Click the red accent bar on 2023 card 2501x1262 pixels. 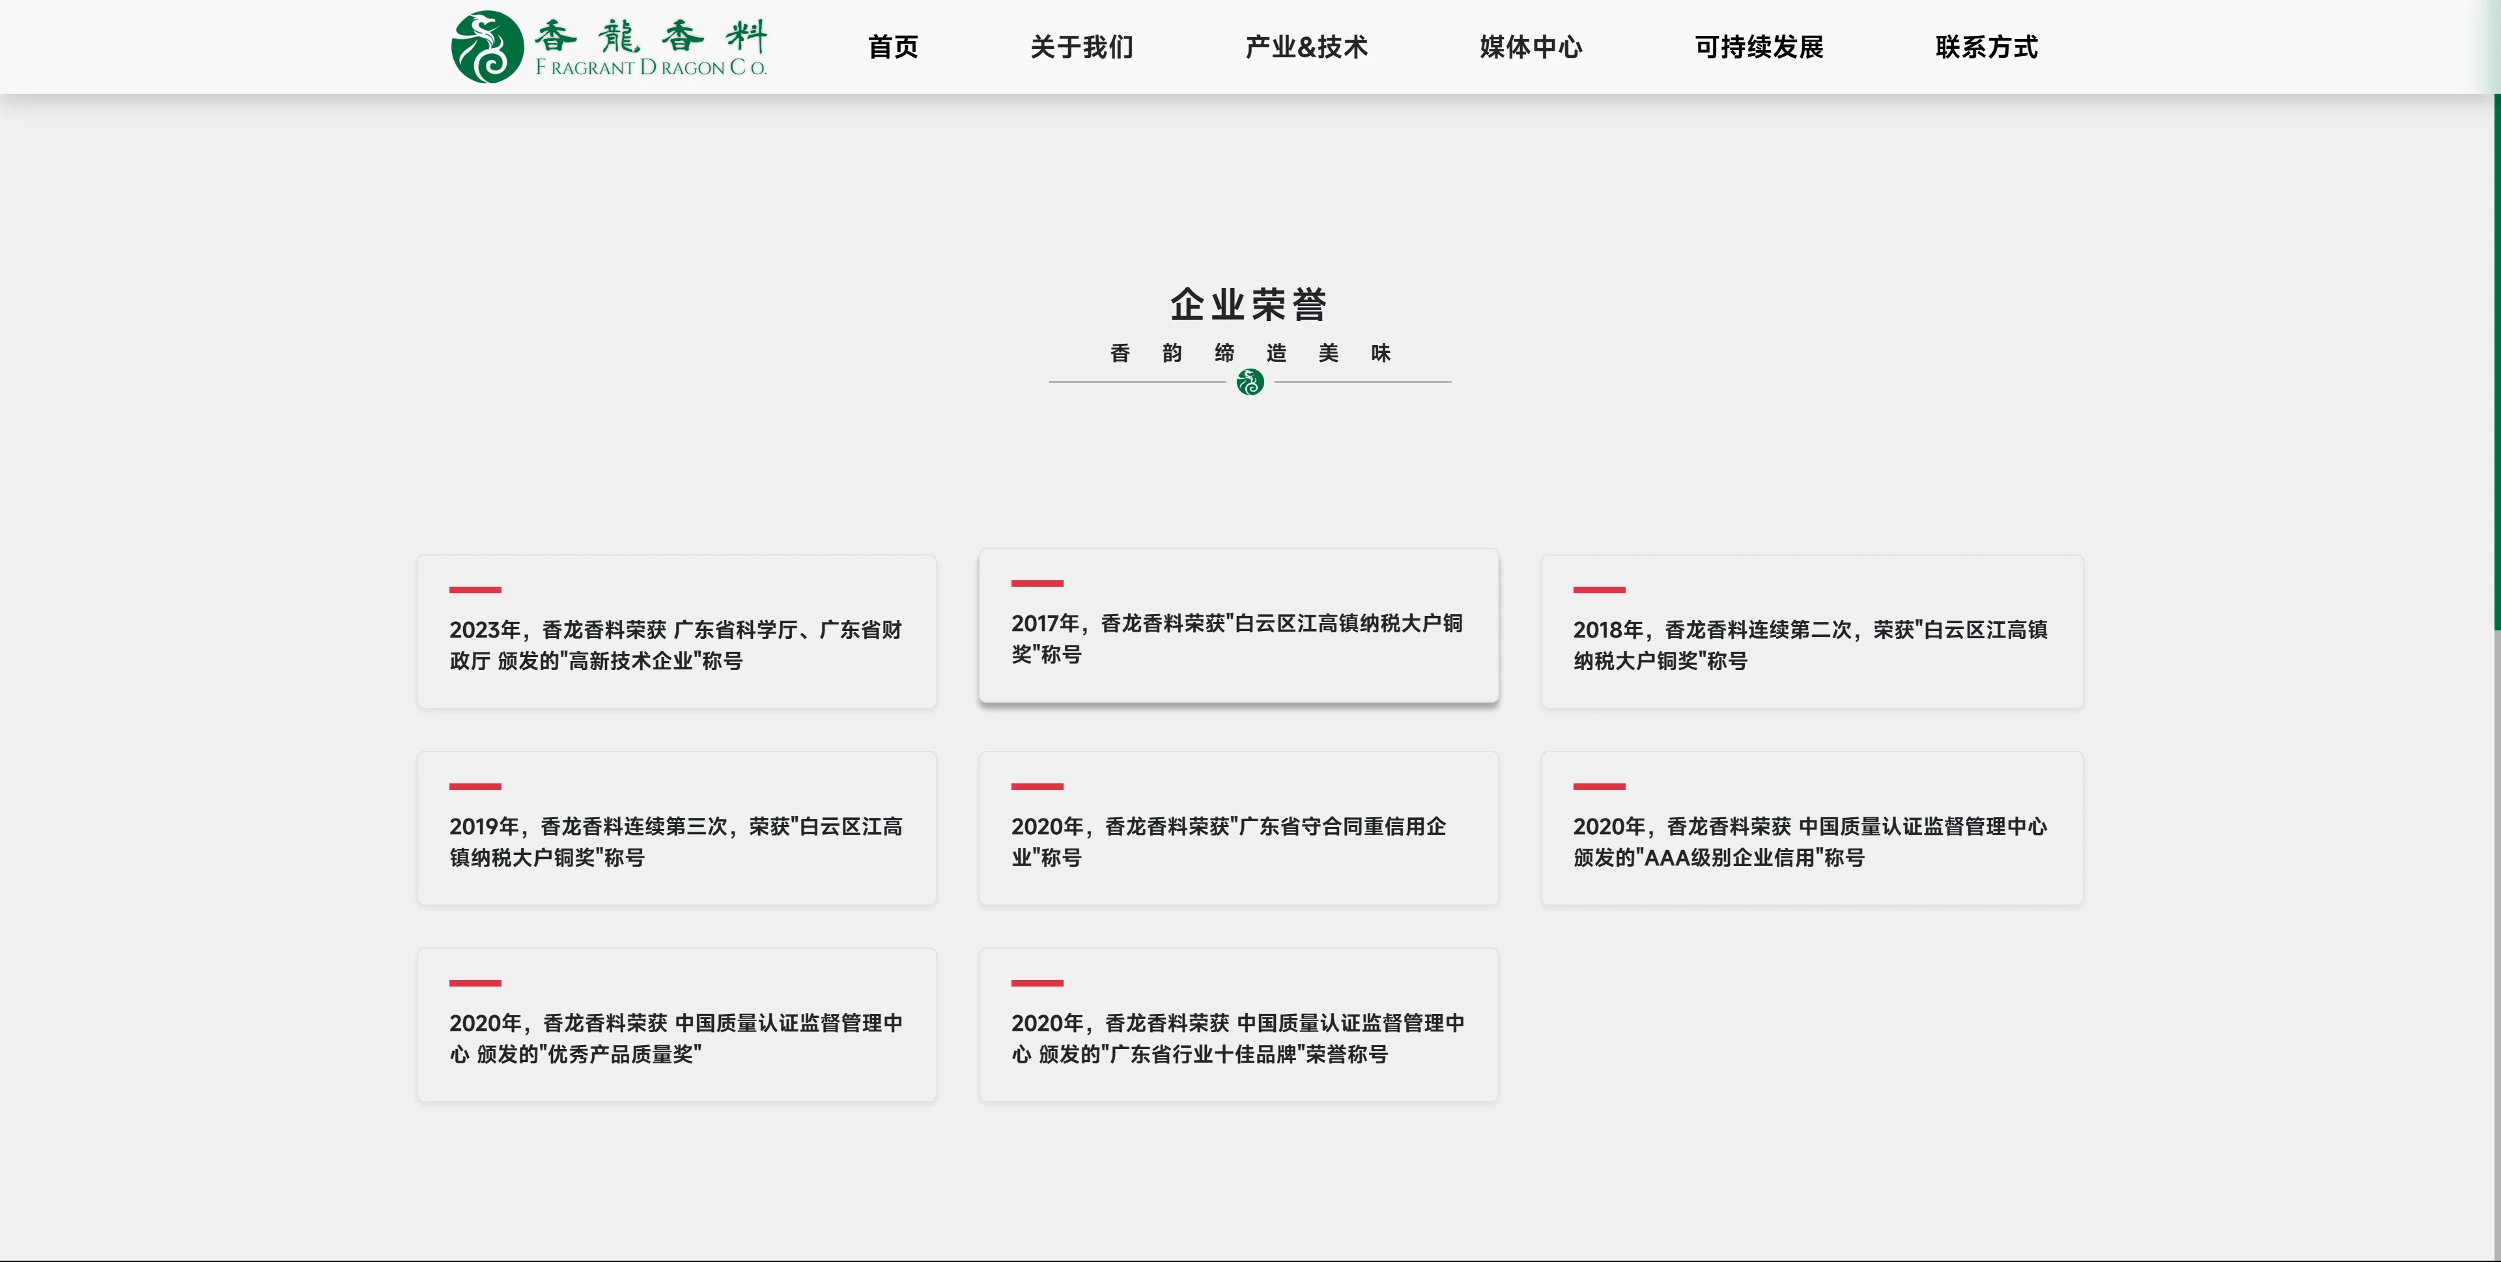point(475,589)
